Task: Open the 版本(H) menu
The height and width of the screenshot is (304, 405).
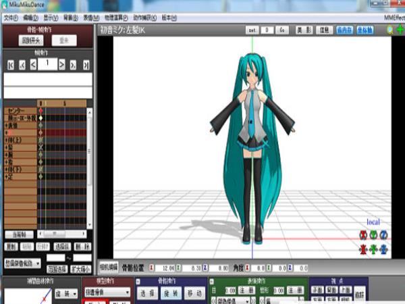Action: click(169, 18)
